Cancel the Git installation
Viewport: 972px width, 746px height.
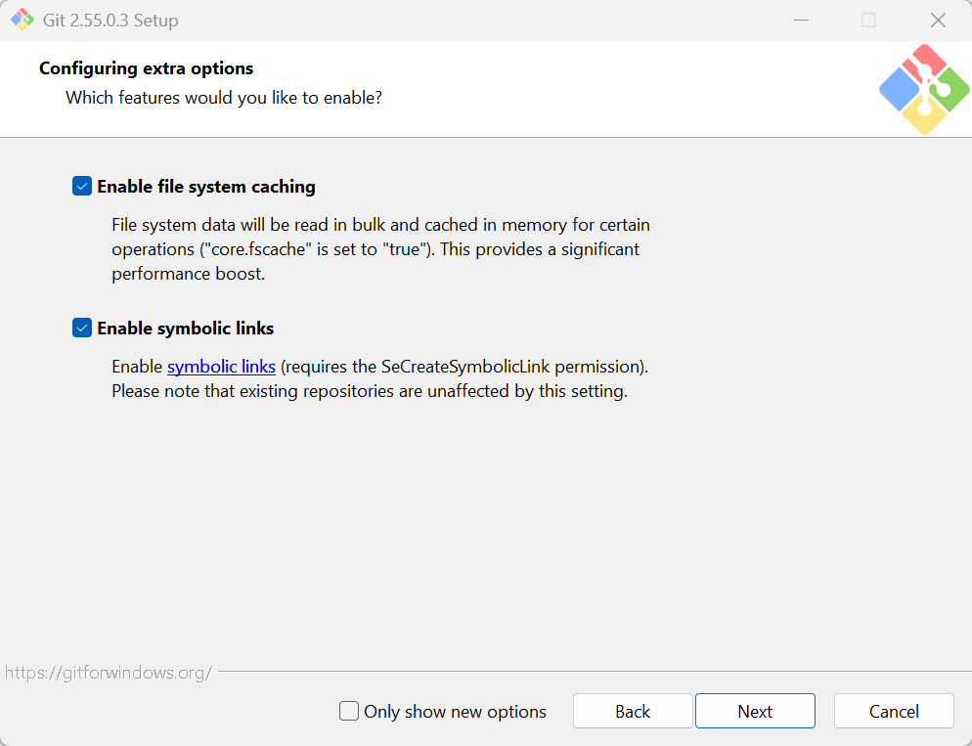coord(894,711)
